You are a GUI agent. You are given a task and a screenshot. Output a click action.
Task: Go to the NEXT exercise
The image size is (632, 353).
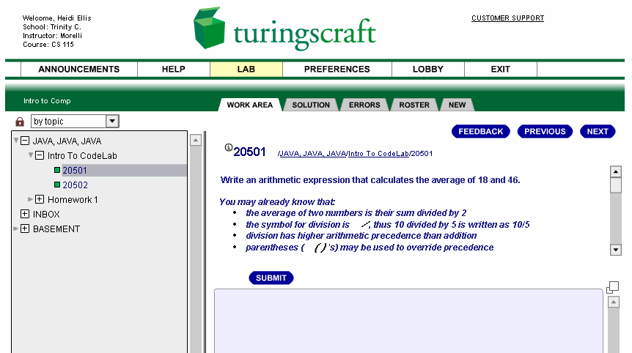pyautogui.click(x=597, y=132)
